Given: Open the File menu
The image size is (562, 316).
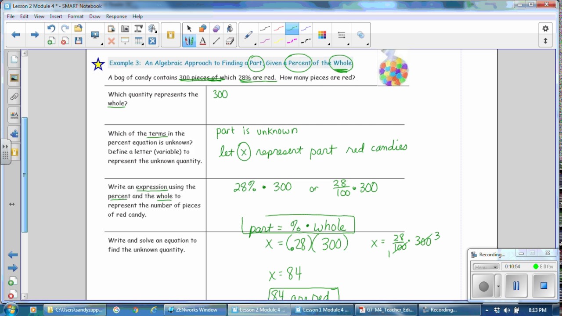Looking at the screenshot, I should tap(11, 16).
